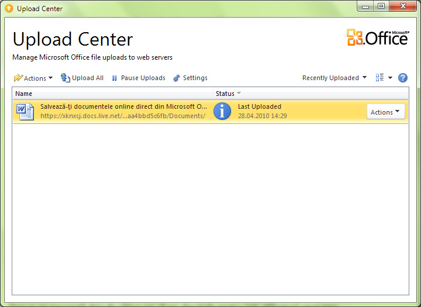Click the Upload Center title bar icon
The width and height of the screenshot is (421, 307).
click(9, 8)
